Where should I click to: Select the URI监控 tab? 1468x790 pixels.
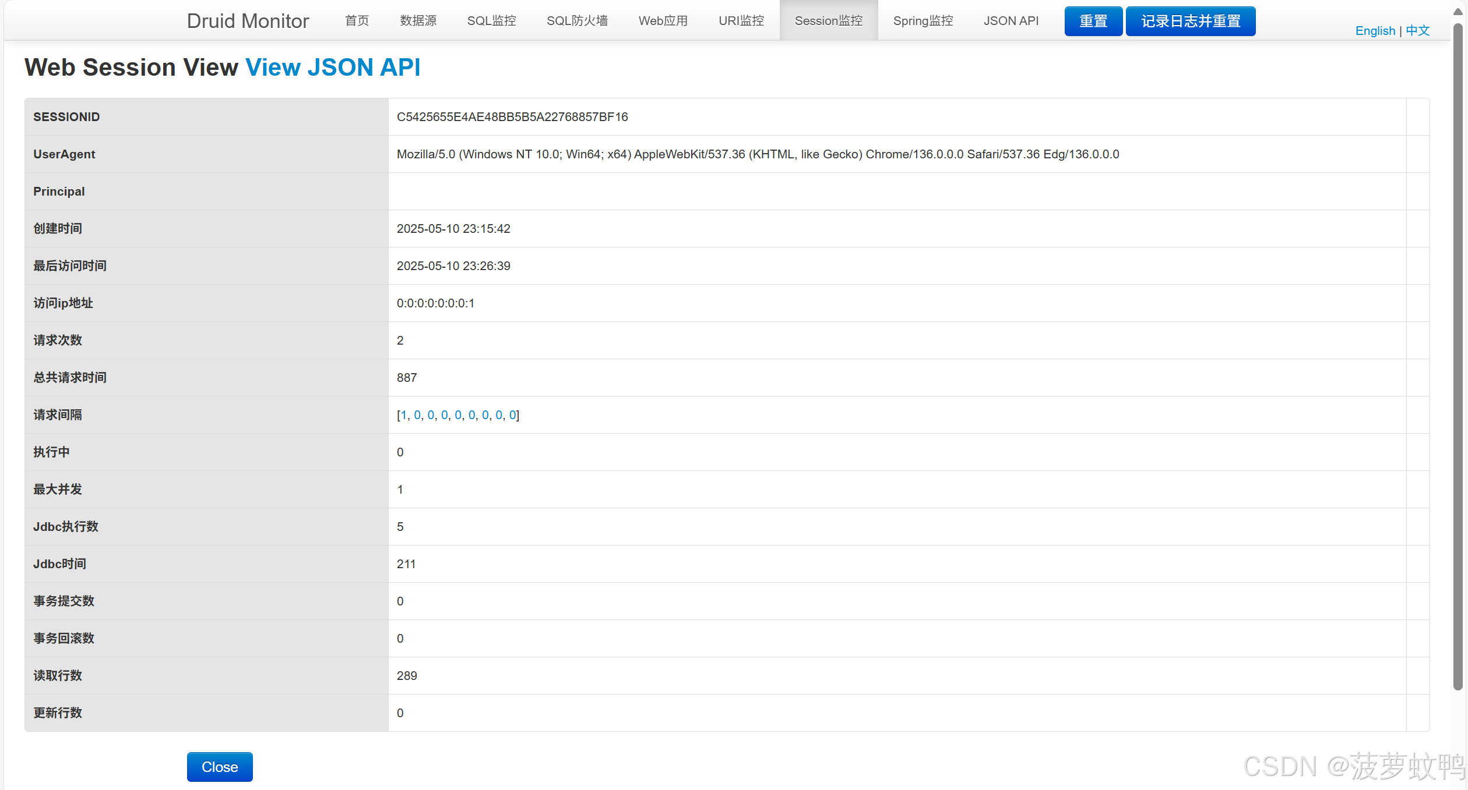[741, 21]
